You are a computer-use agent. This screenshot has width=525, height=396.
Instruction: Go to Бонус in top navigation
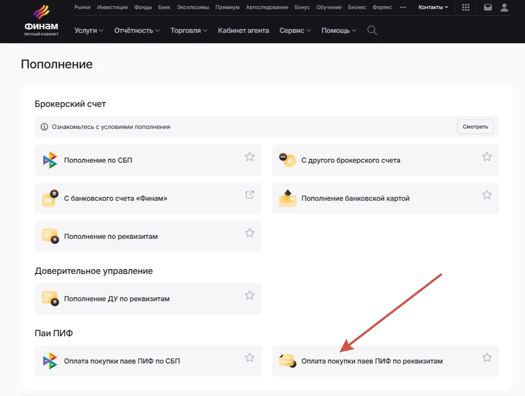pos(302,7)
